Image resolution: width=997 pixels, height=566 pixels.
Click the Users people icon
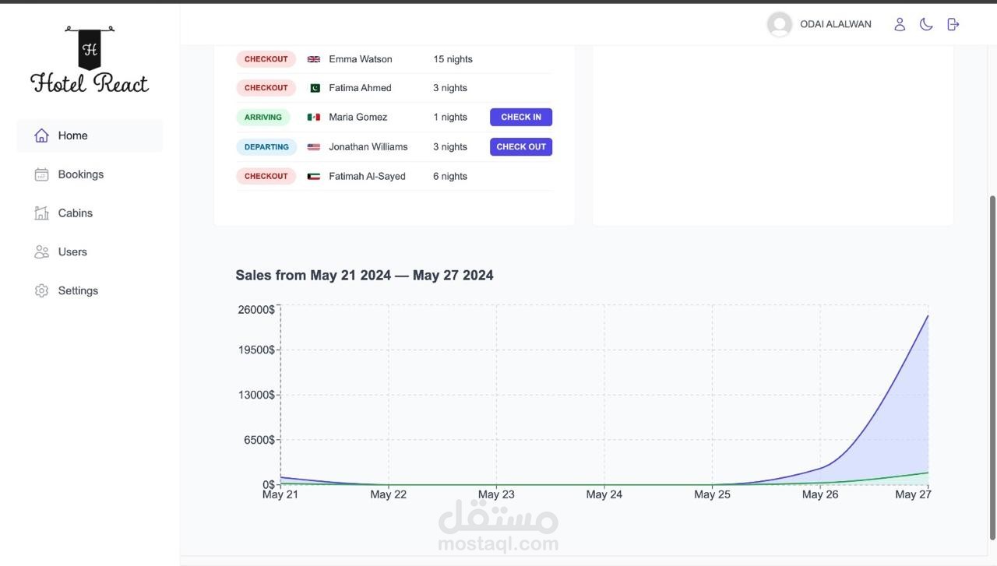(x=41, y=252)
